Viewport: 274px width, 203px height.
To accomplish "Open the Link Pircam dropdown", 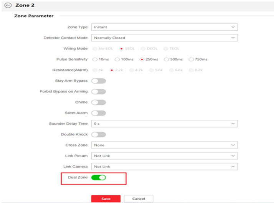I will [x=164, y=156].
